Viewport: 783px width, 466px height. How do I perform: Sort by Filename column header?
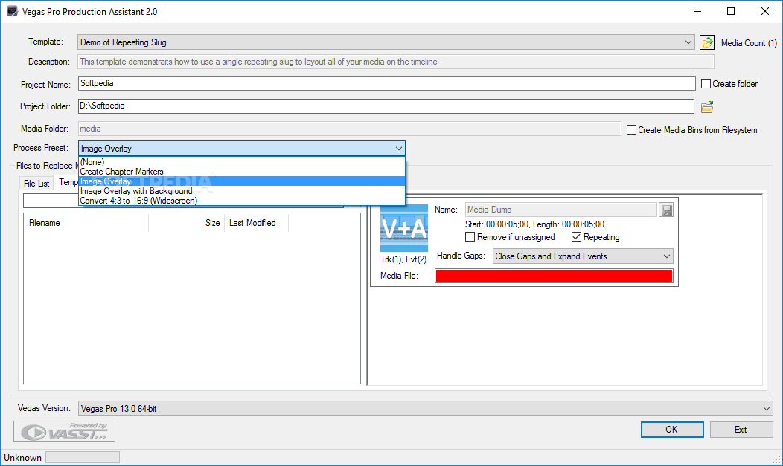[x=86, y=223]
